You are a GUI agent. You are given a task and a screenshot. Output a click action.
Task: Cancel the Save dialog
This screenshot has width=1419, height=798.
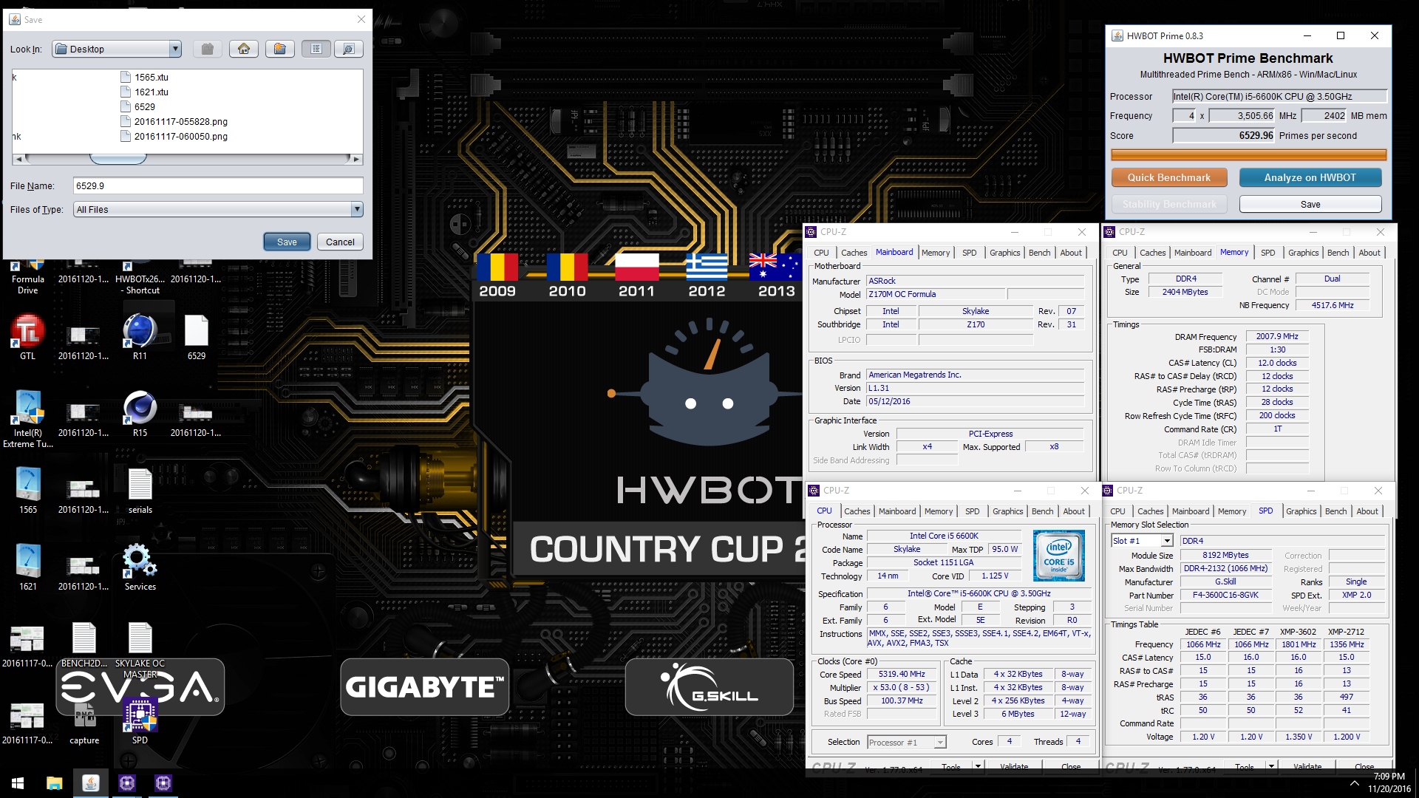point(340,242)
